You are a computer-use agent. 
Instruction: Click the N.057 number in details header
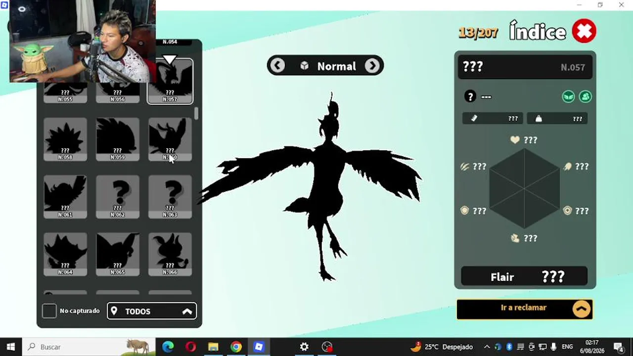pos(573,67)
